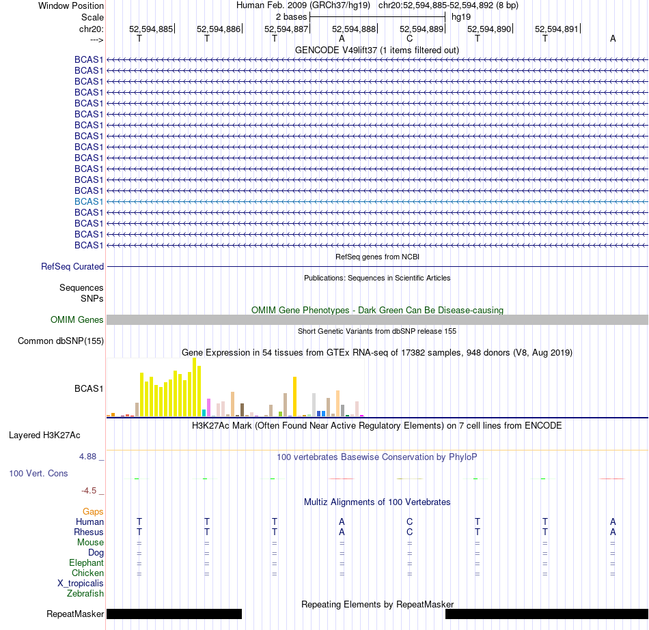Click the BCAS1 label beside GTEx chart
649x630 pixels.
pos(89,388)
